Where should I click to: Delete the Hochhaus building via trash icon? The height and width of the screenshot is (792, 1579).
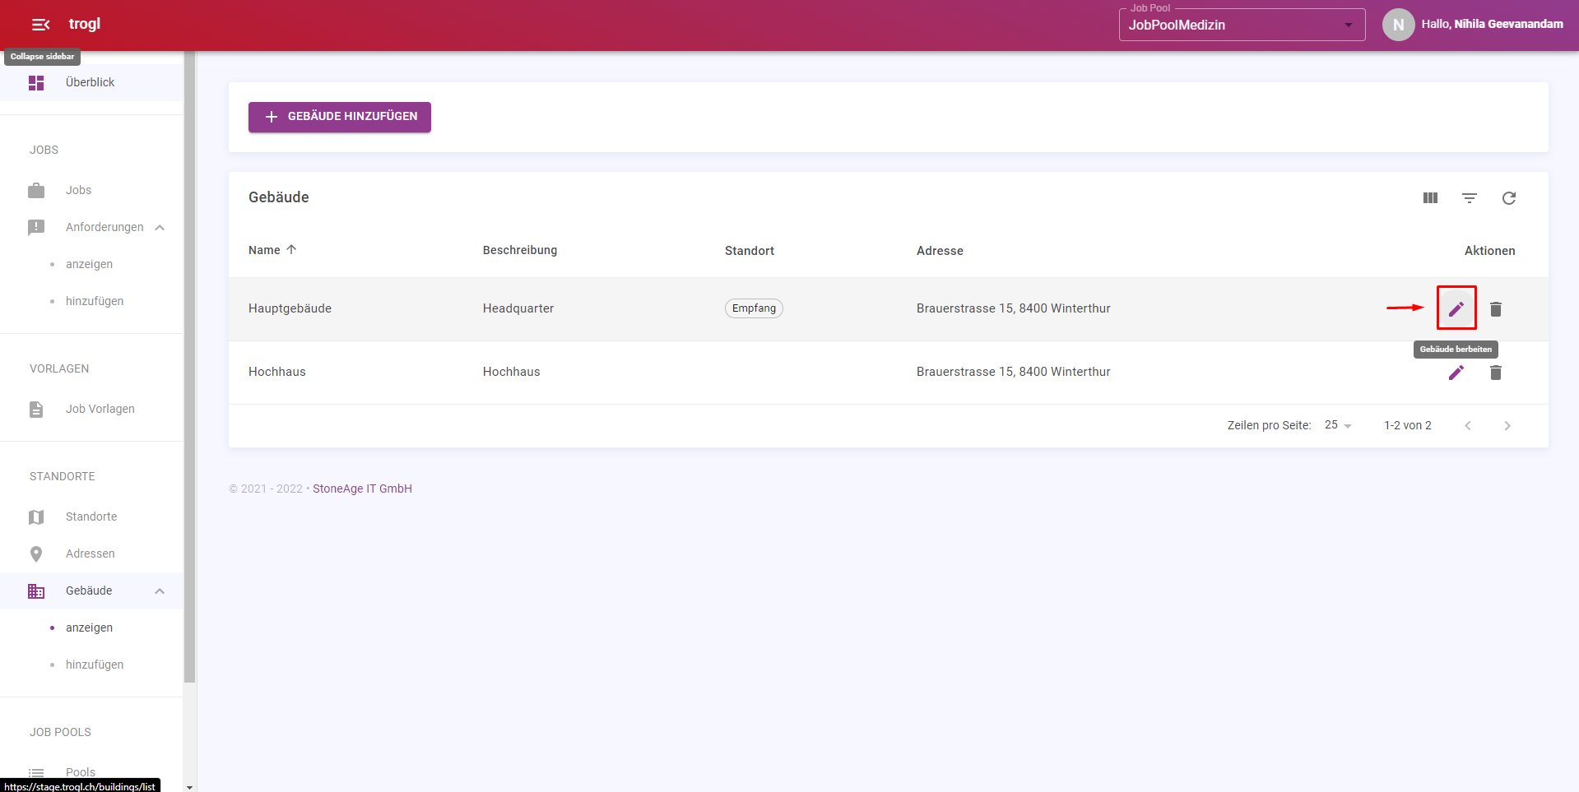pyautogui.click(x=1496, y=373)
